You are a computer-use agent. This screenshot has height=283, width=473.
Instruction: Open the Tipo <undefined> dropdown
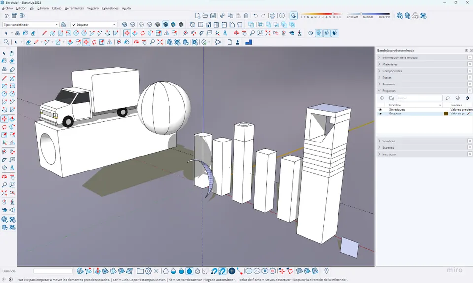coord(31,25)
